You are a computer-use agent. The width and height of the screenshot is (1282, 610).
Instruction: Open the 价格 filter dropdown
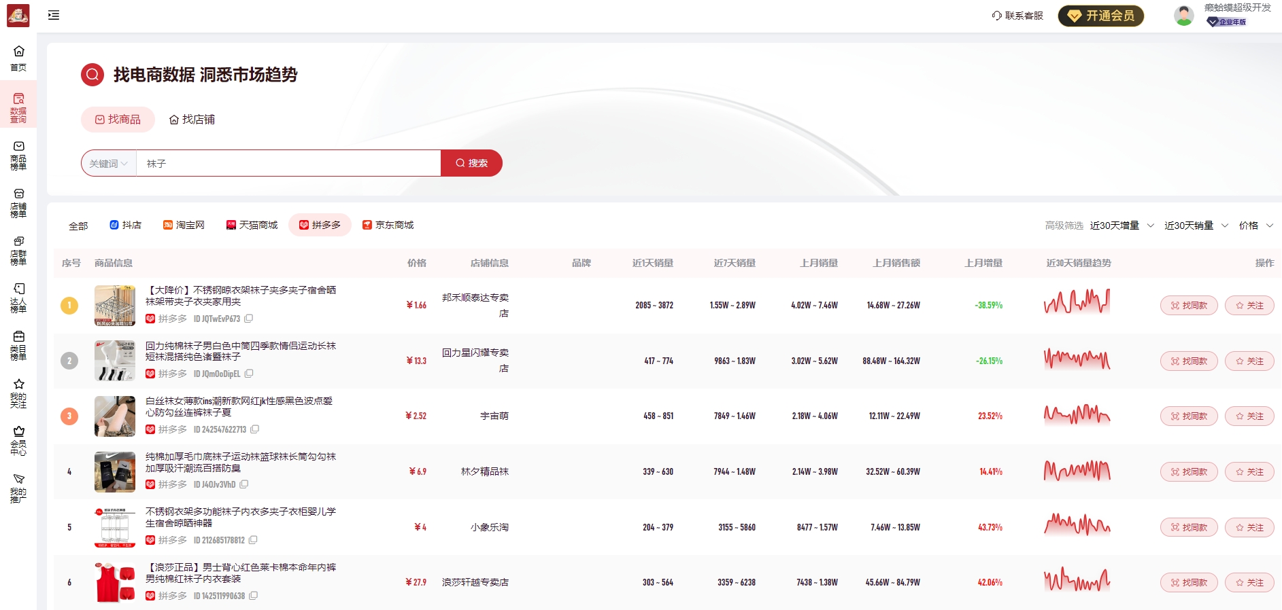(x=1255, y=226)
